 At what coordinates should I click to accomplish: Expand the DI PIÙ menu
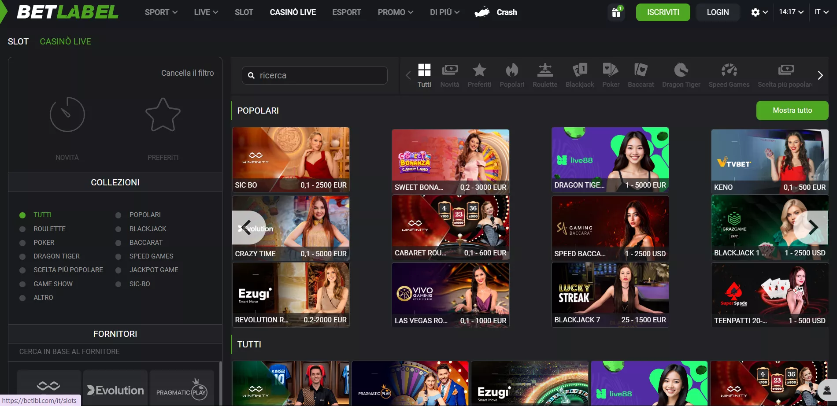tap(444, 12)
